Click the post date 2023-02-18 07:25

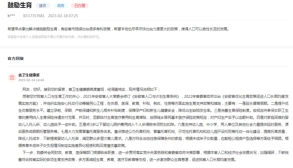pos(63,16)
